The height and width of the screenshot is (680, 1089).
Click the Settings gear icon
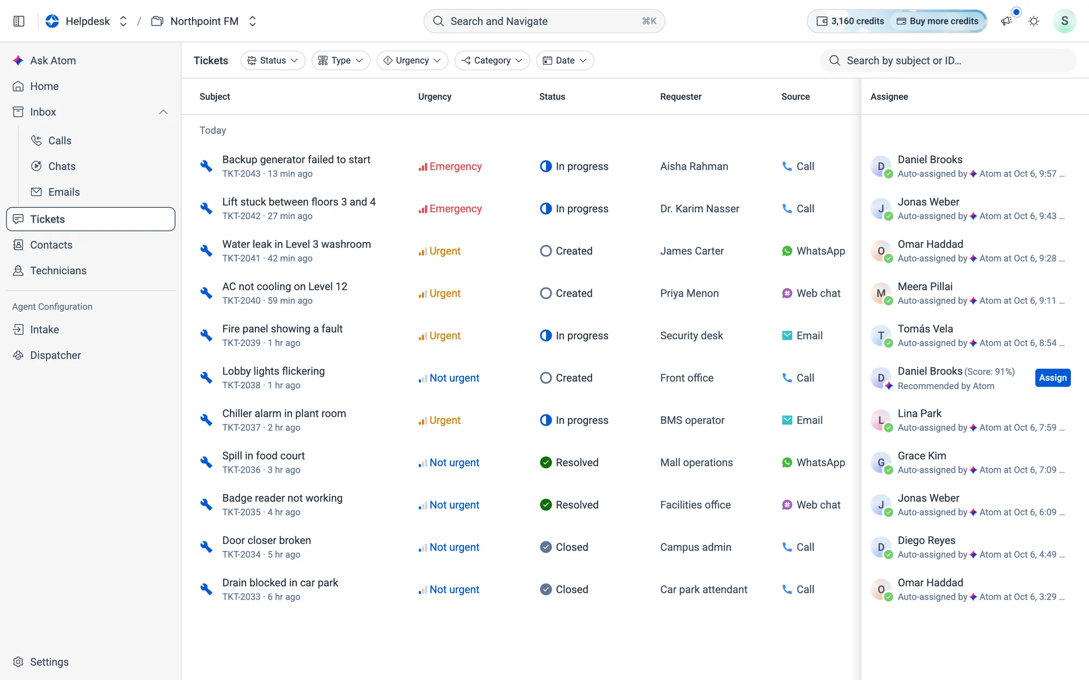(19, 662)
